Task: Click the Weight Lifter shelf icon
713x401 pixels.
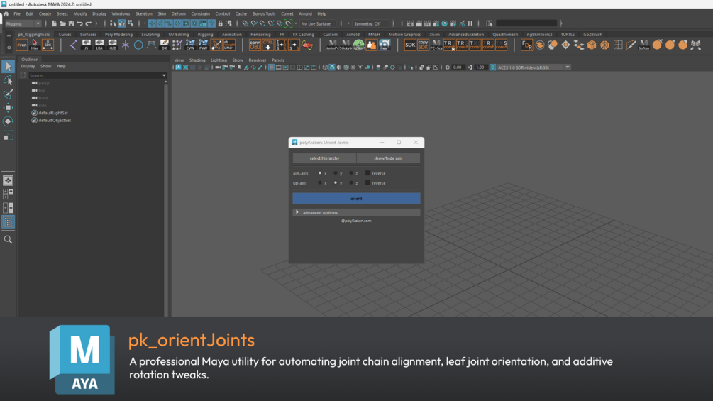Action: click(229, 45)
